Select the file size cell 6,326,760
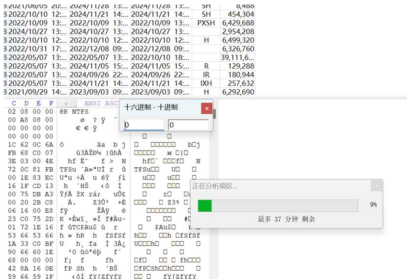This screenshot has width=407, height=279. (238, 49)
